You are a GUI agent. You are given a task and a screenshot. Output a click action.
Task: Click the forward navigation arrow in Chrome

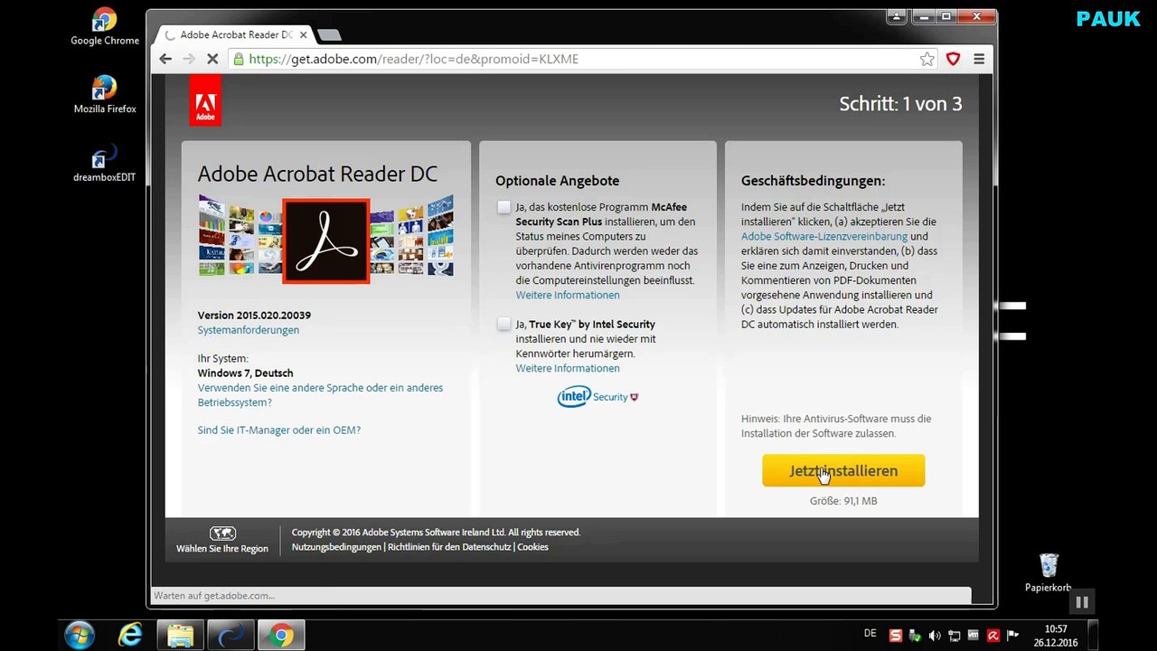pos(189,59)
